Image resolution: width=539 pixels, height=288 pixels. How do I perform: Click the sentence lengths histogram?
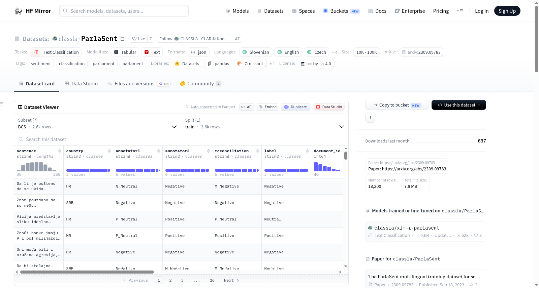pyautogui.click(x=39, y=167)
